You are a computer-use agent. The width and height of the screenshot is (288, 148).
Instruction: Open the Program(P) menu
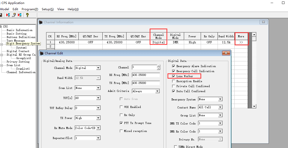[30, 9]
